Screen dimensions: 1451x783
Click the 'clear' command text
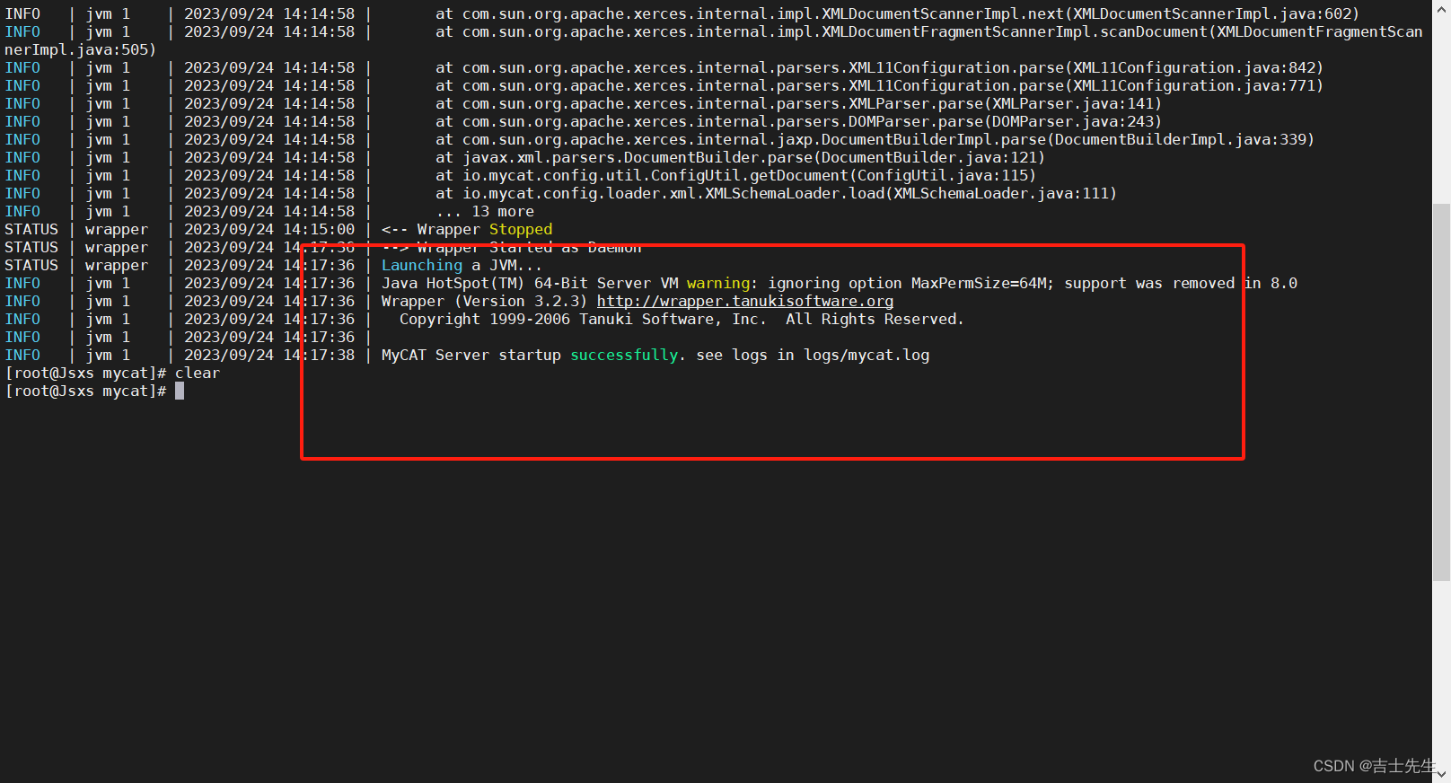click(198, 374)
